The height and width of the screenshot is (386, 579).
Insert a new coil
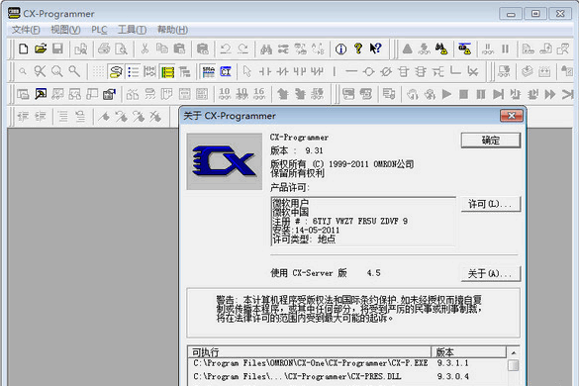[x=368, y=71]
